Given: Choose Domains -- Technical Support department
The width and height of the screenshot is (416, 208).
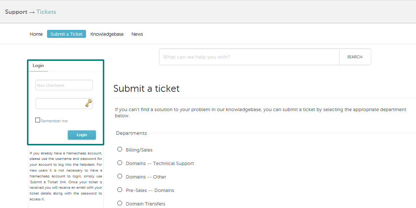Looking at the screenshot, I should pos(120,163).
